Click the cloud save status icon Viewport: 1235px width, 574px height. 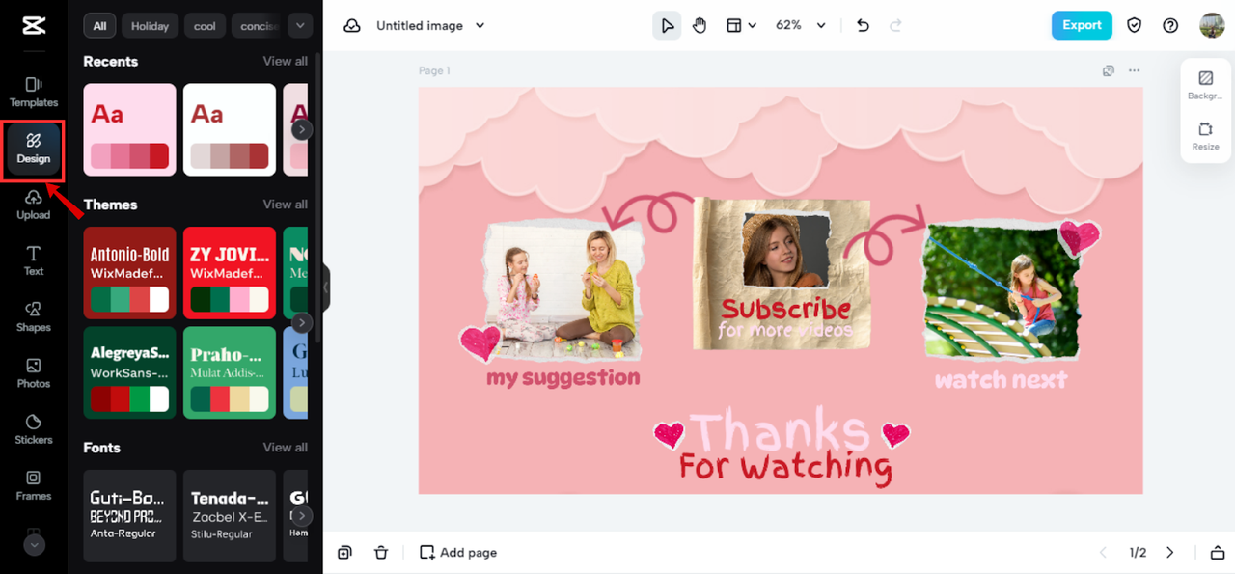(353, 26)
